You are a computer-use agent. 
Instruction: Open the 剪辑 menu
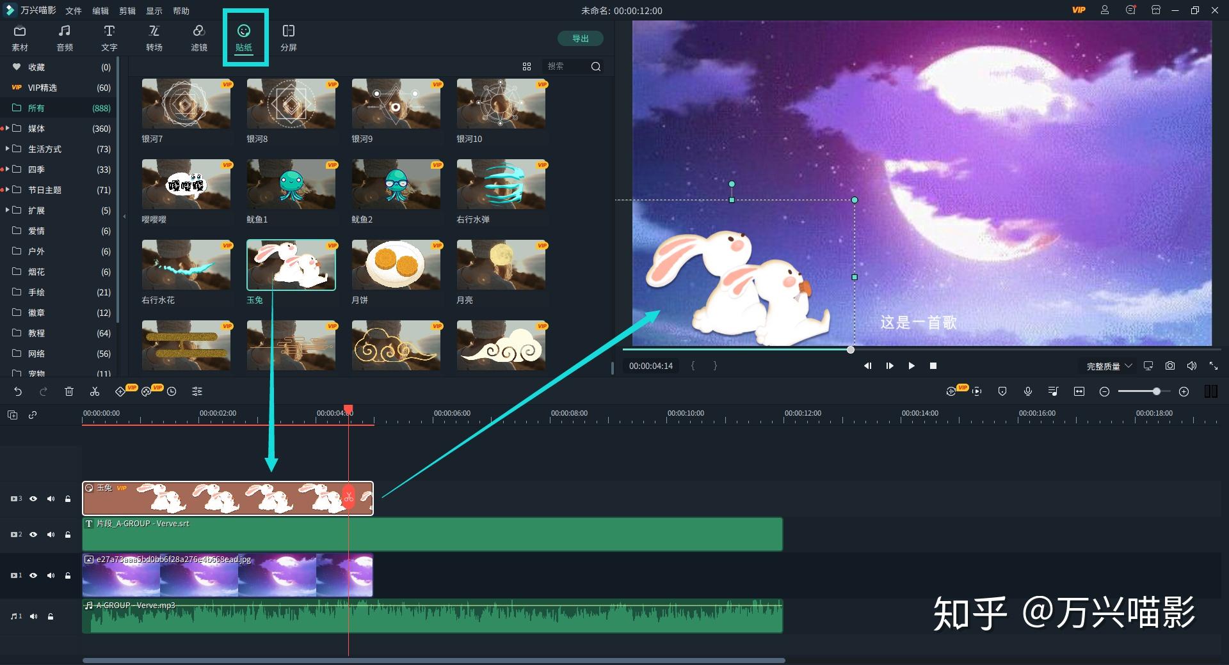tap(127, 11)
